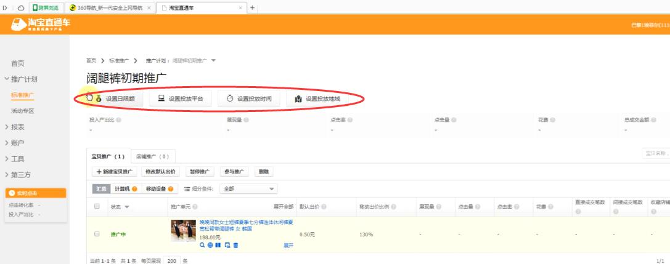670x264 pixels.
Task: Click magnifier icon under the product price
Action: click(202, 246)
